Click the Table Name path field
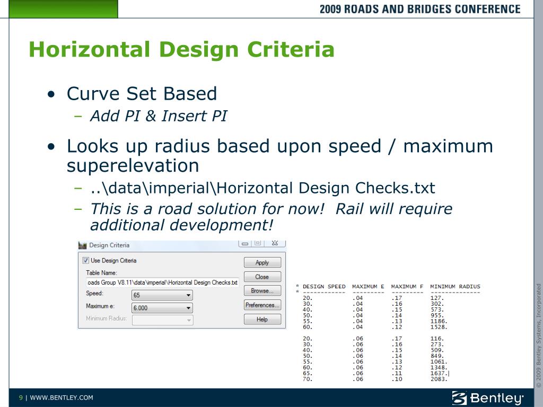Screen dimensions: 543x407 (x=162, y=282)
